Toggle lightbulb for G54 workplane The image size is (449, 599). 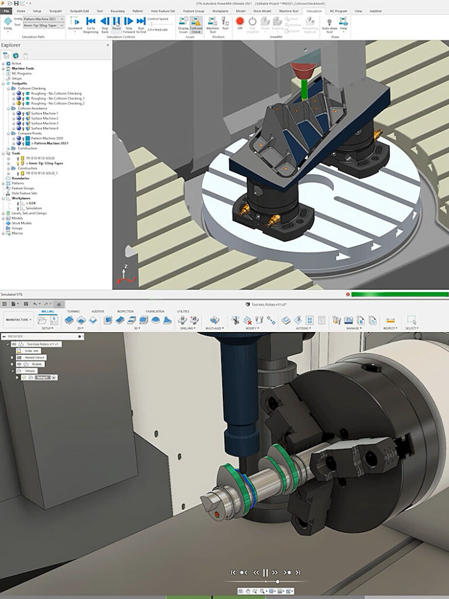click(x=18, y=203)
